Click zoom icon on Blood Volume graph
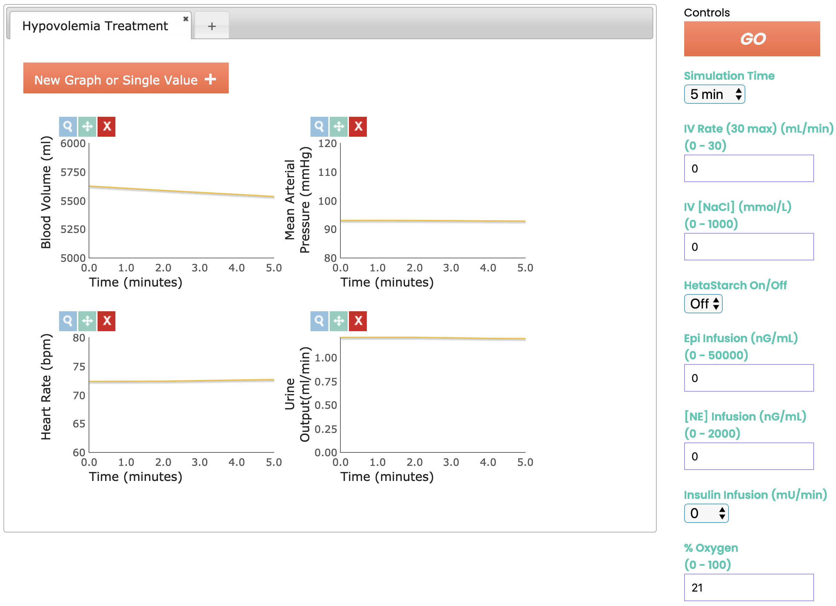Image resolution: width=836 pixels, height=606 pixels. (x=68, y=126)
